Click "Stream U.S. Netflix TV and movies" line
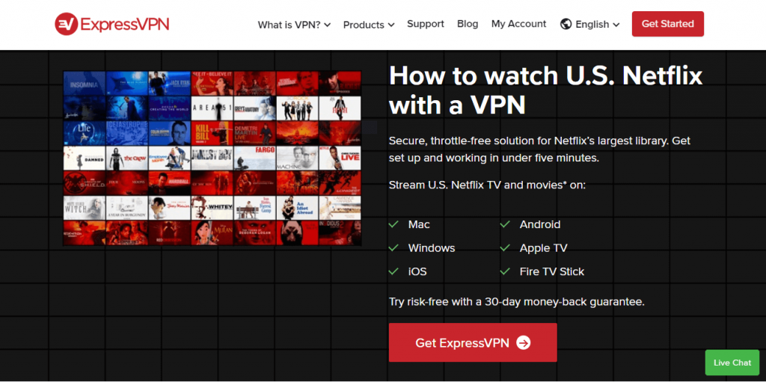This screenshot has height=382, width=766. [x=487, y=185]
